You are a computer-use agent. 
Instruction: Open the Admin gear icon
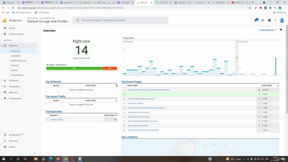tap(5, 147)
